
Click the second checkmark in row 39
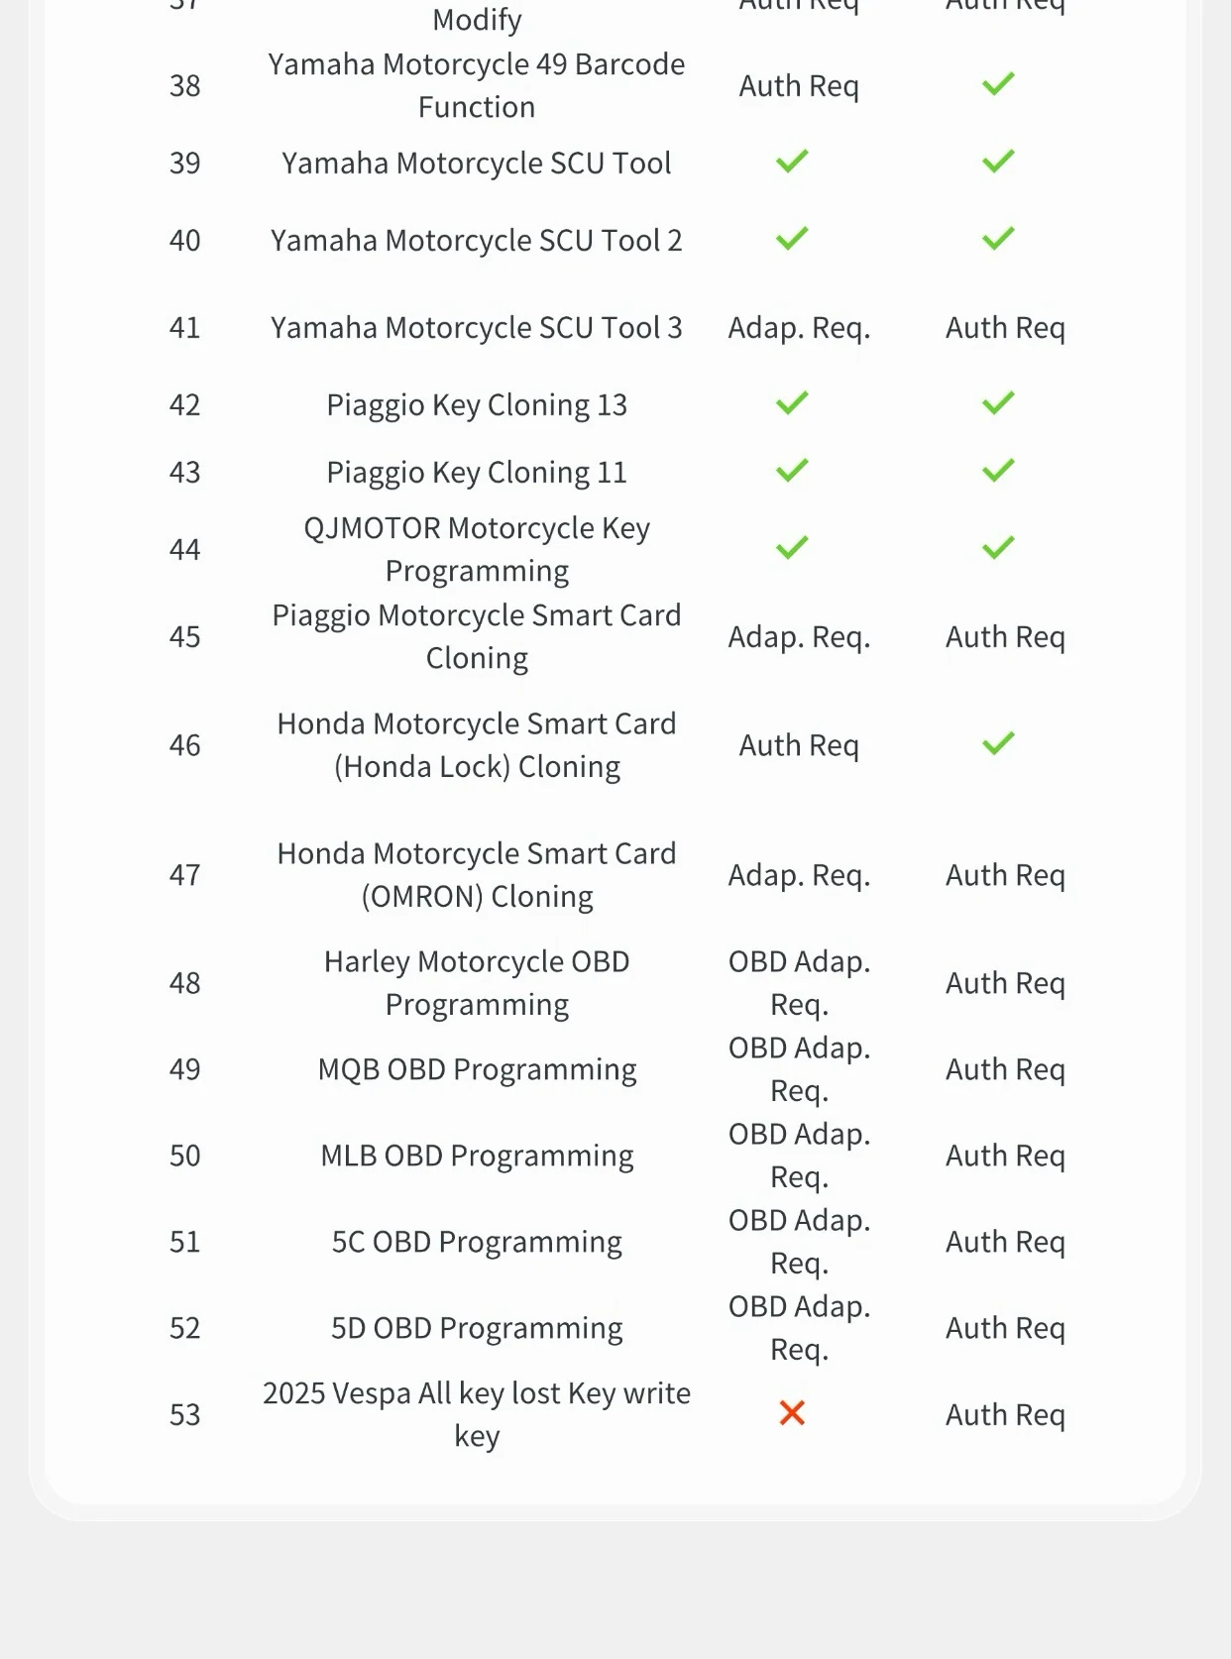[x=998, y=161]
